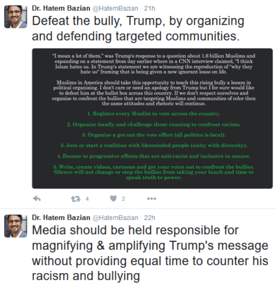Like the Defeat the bully tweet
276x283 pixels.
[x=113, y=198]
